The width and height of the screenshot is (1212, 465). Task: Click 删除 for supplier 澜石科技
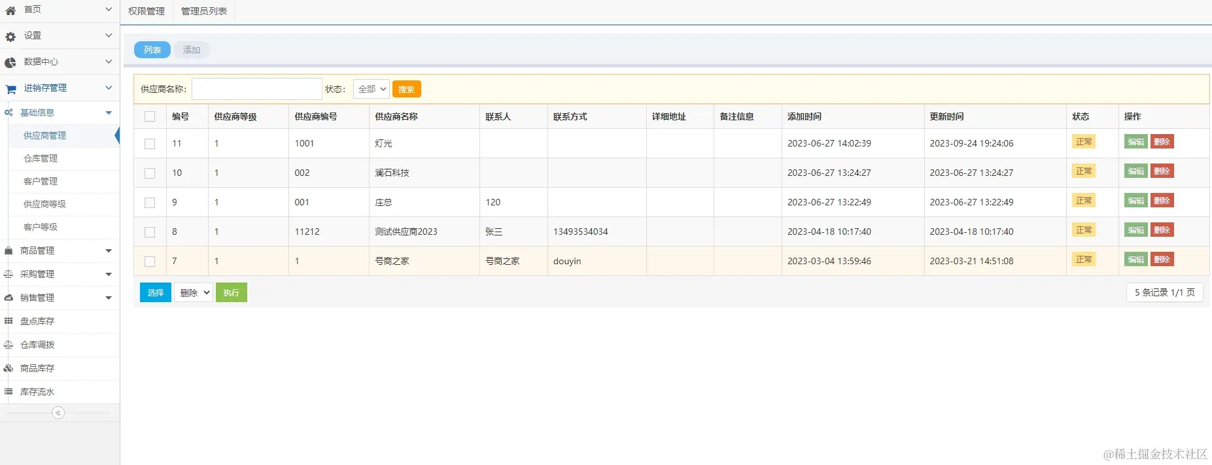(x=1162, y=171)
